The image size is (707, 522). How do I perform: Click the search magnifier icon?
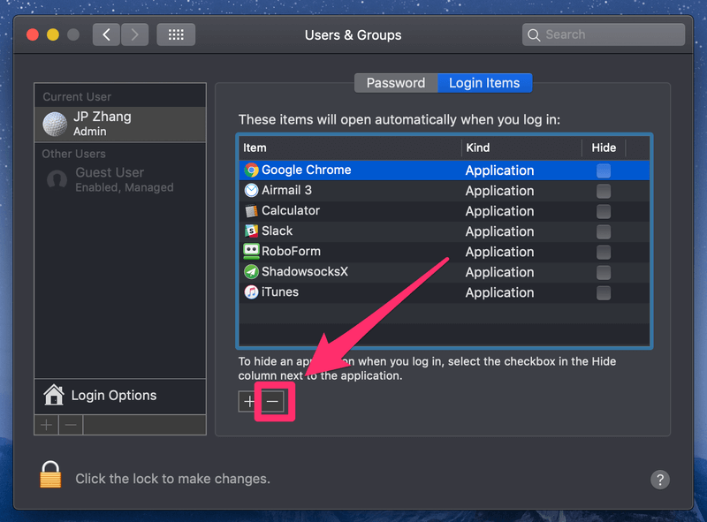534,35
